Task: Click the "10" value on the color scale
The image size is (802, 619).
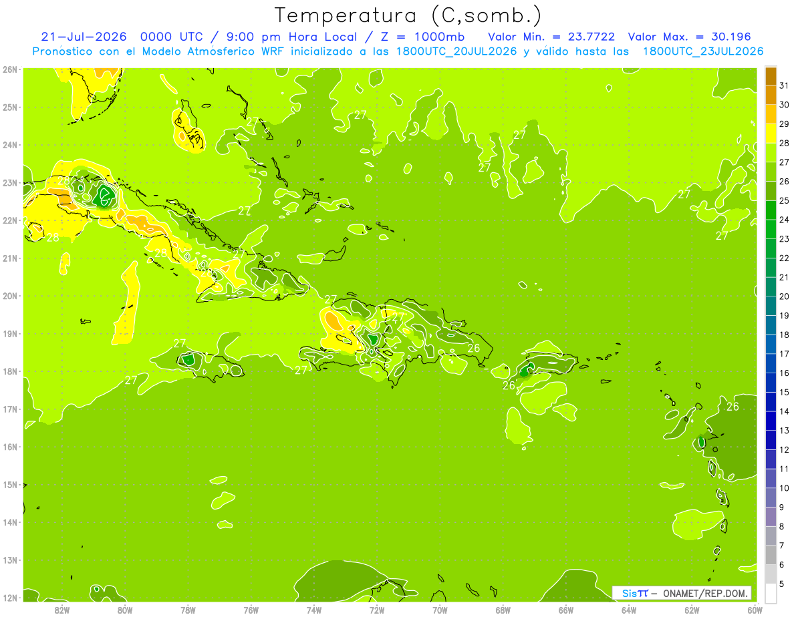Action: [784, 488]
